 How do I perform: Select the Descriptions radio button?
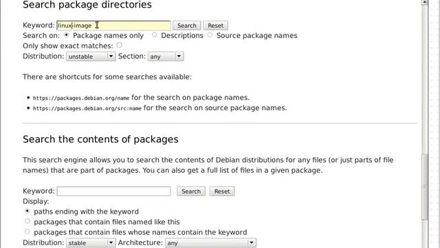tap(154, 35)
